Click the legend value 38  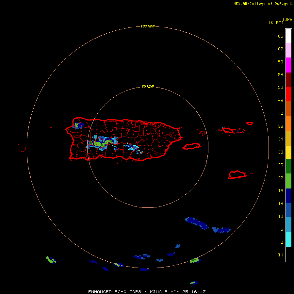(x=281, y=126)
